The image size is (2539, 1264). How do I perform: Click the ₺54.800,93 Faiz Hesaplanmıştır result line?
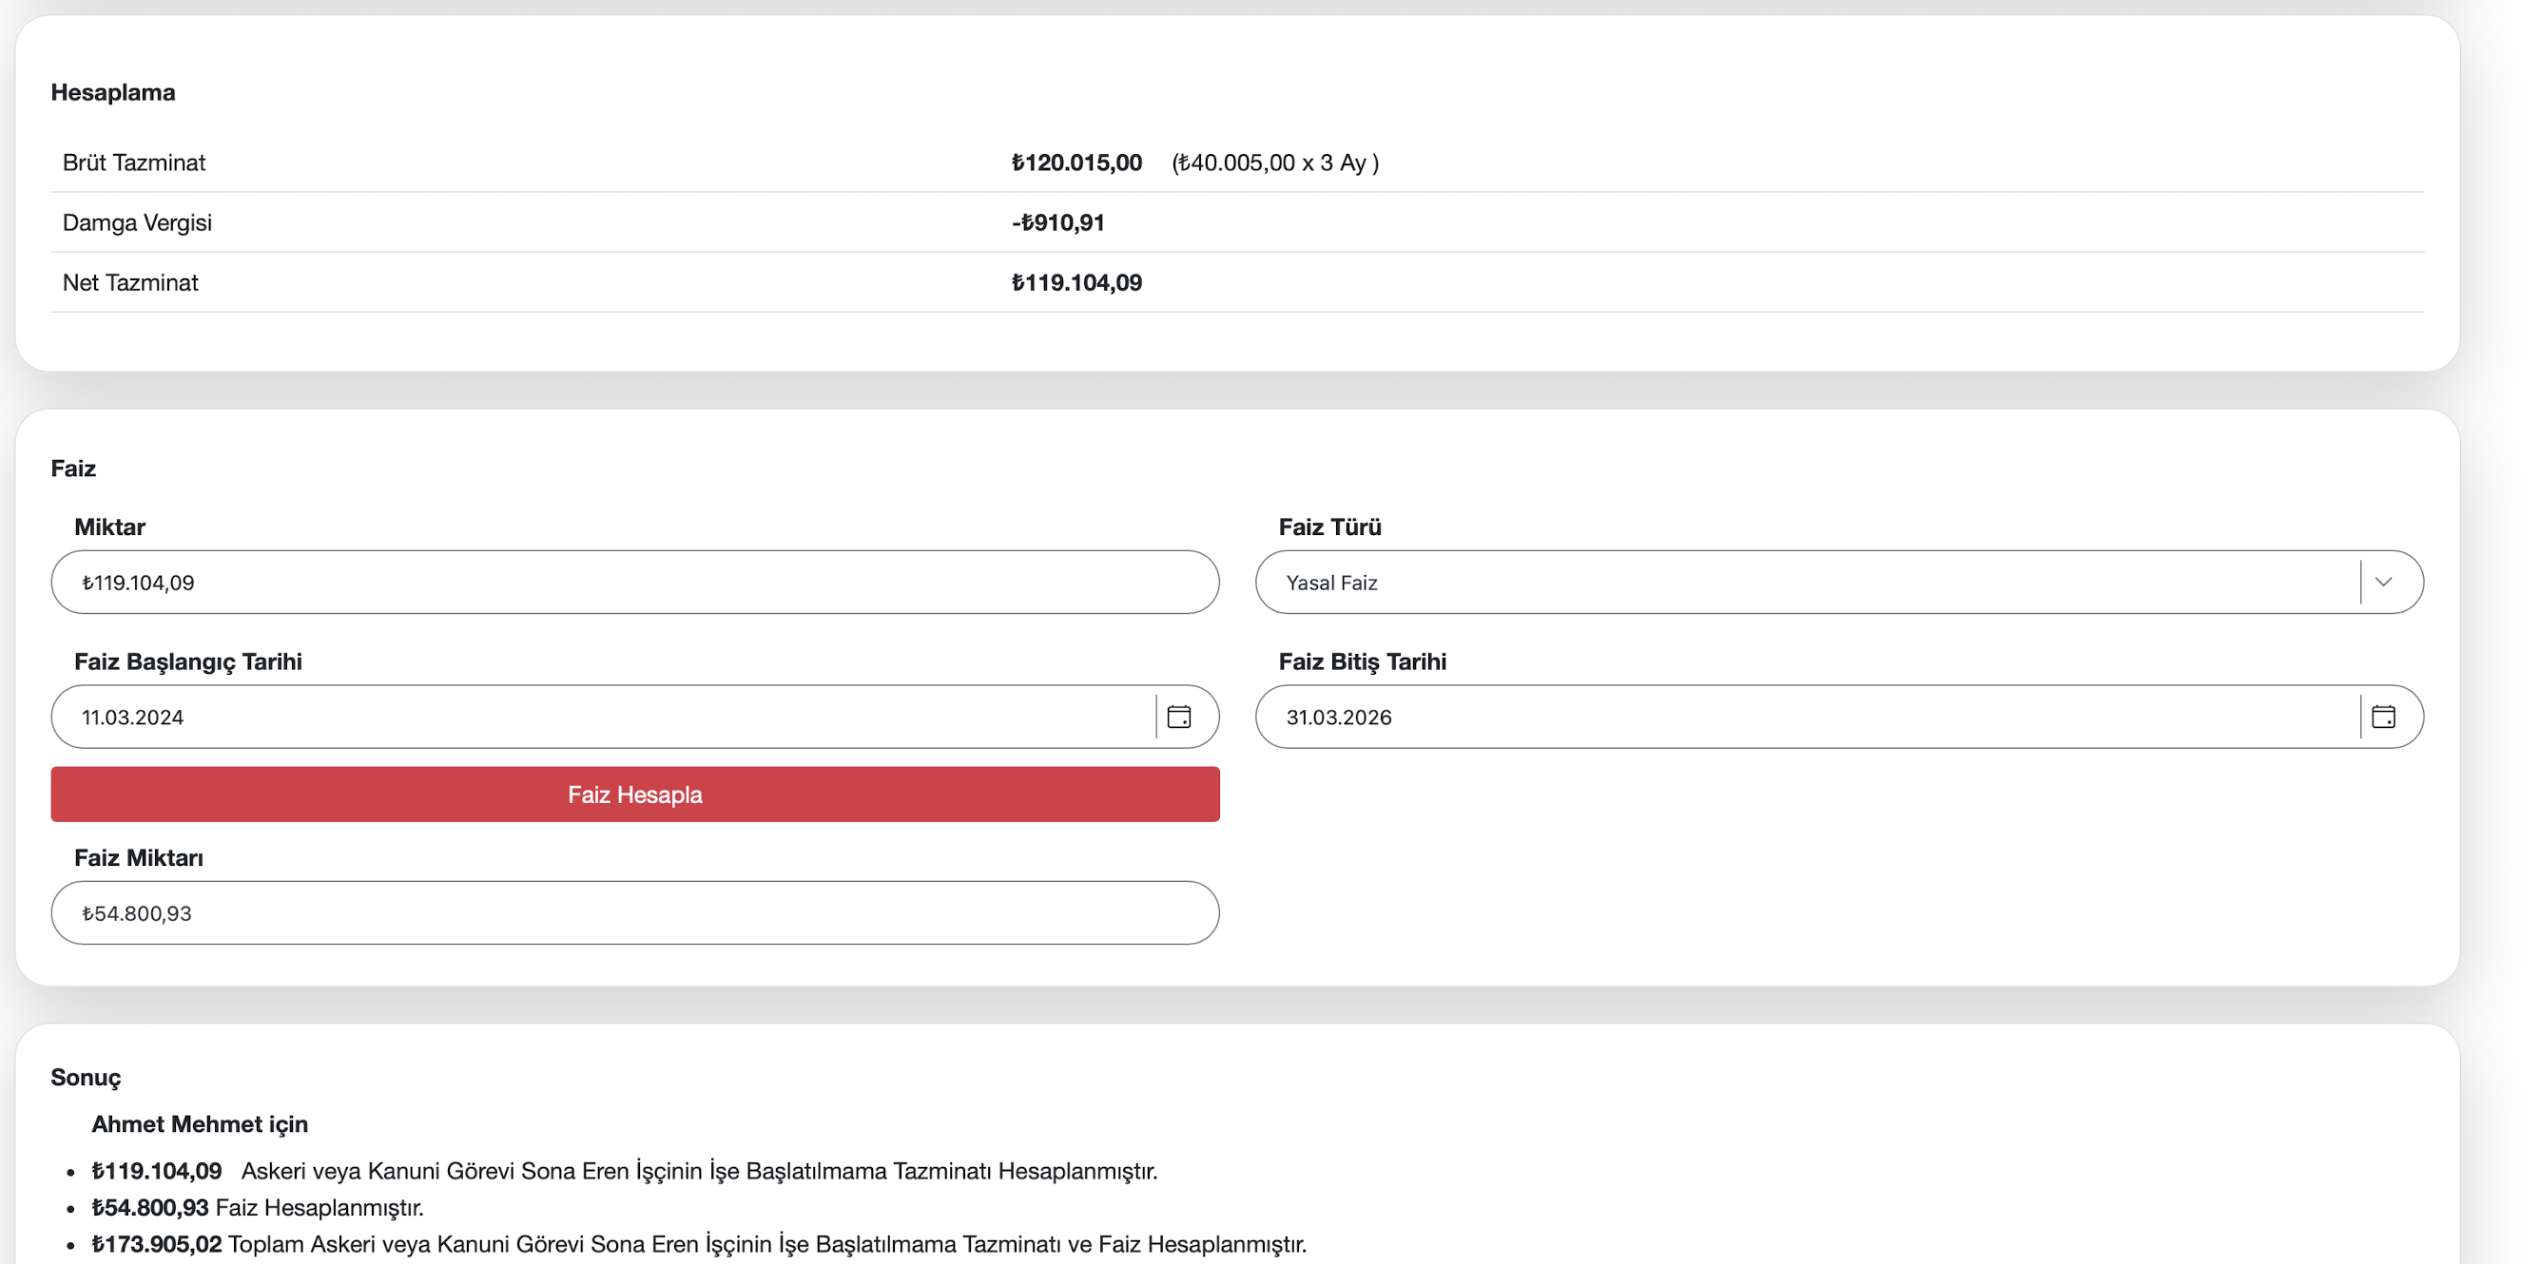pos(258,1207)
